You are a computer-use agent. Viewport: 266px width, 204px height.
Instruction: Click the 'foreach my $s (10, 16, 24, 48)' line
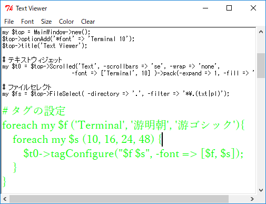(87, 139)
